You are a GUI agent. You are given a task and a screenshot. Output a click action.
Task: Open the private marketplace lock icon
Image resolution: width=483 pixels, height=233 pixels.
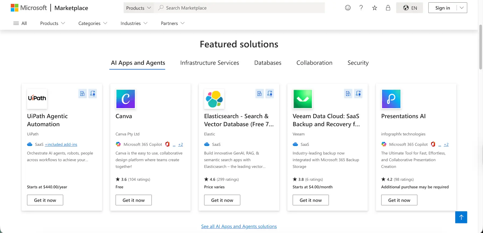(388, 8)
